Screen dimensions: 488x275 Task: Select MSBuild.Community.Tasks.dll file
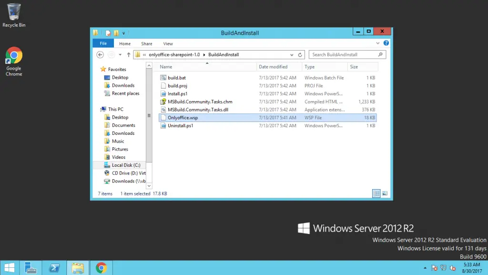268,110
